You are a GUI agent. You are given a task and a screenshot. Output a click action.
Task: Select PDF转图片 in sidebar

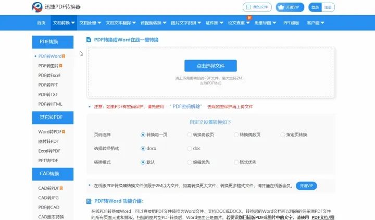(x=48, y=66)
